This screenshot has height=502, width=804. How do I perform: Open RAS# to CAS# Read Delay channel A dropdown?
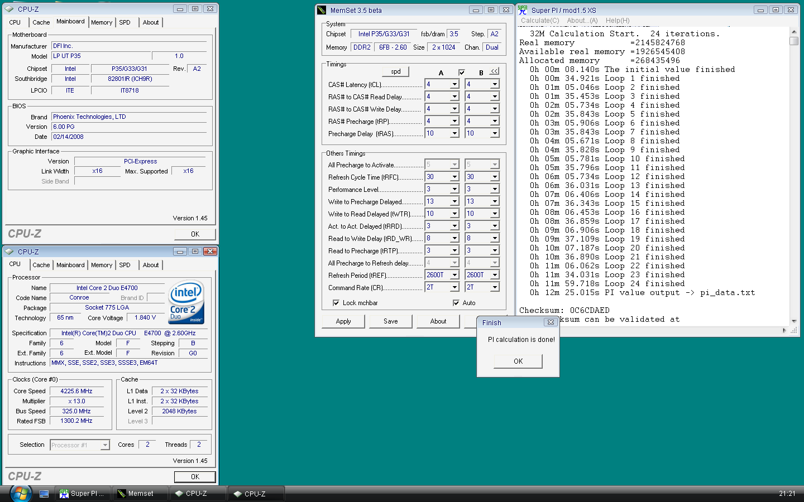454,96
